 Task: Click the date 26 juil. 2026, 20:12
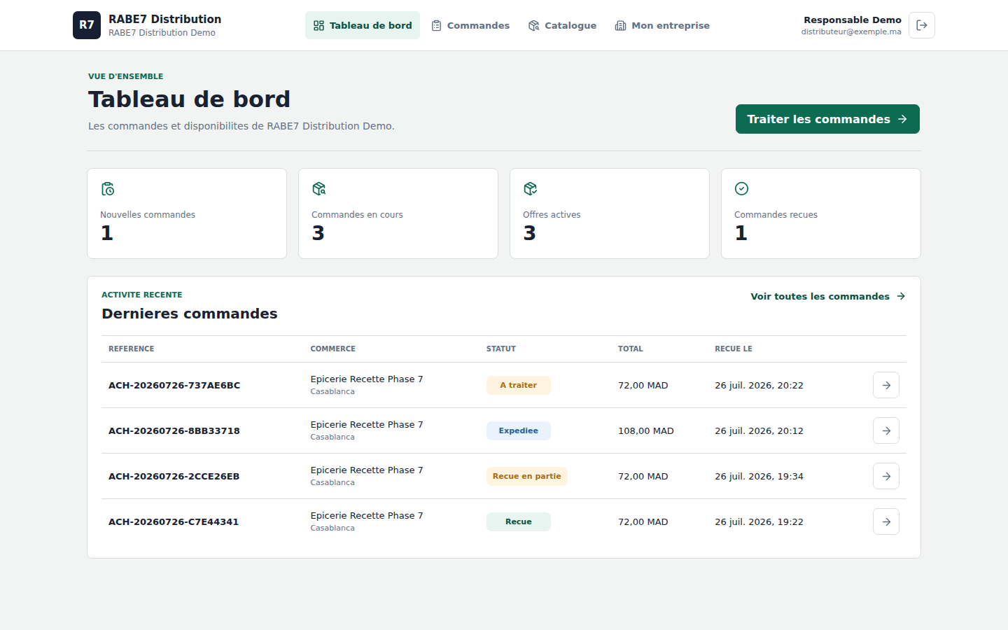759,430
